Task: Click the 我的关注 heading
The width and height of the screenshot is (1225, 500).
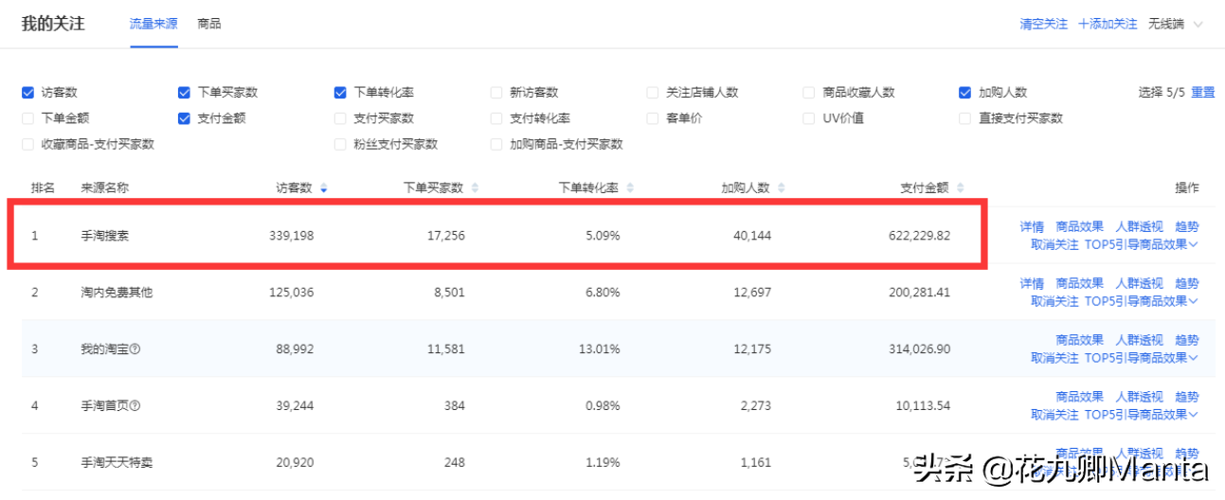Action: (x=53, y=24)
